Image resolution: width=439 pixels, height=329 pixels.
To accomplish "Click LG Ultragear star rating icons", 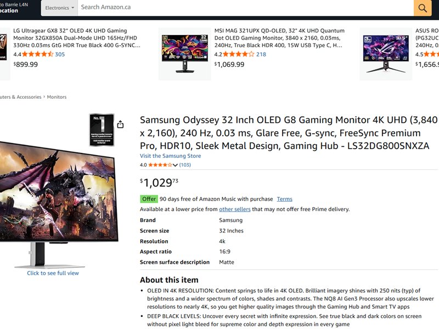I will 37,54.
